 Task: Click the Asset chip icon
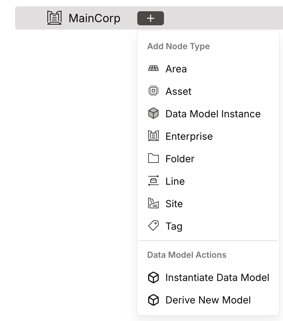tap(153, 91)
